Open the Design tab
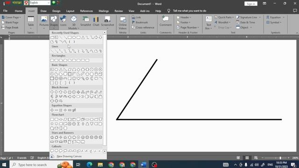Image resolution: width=299 pixels, height=168 pixels. click(56, 11)
